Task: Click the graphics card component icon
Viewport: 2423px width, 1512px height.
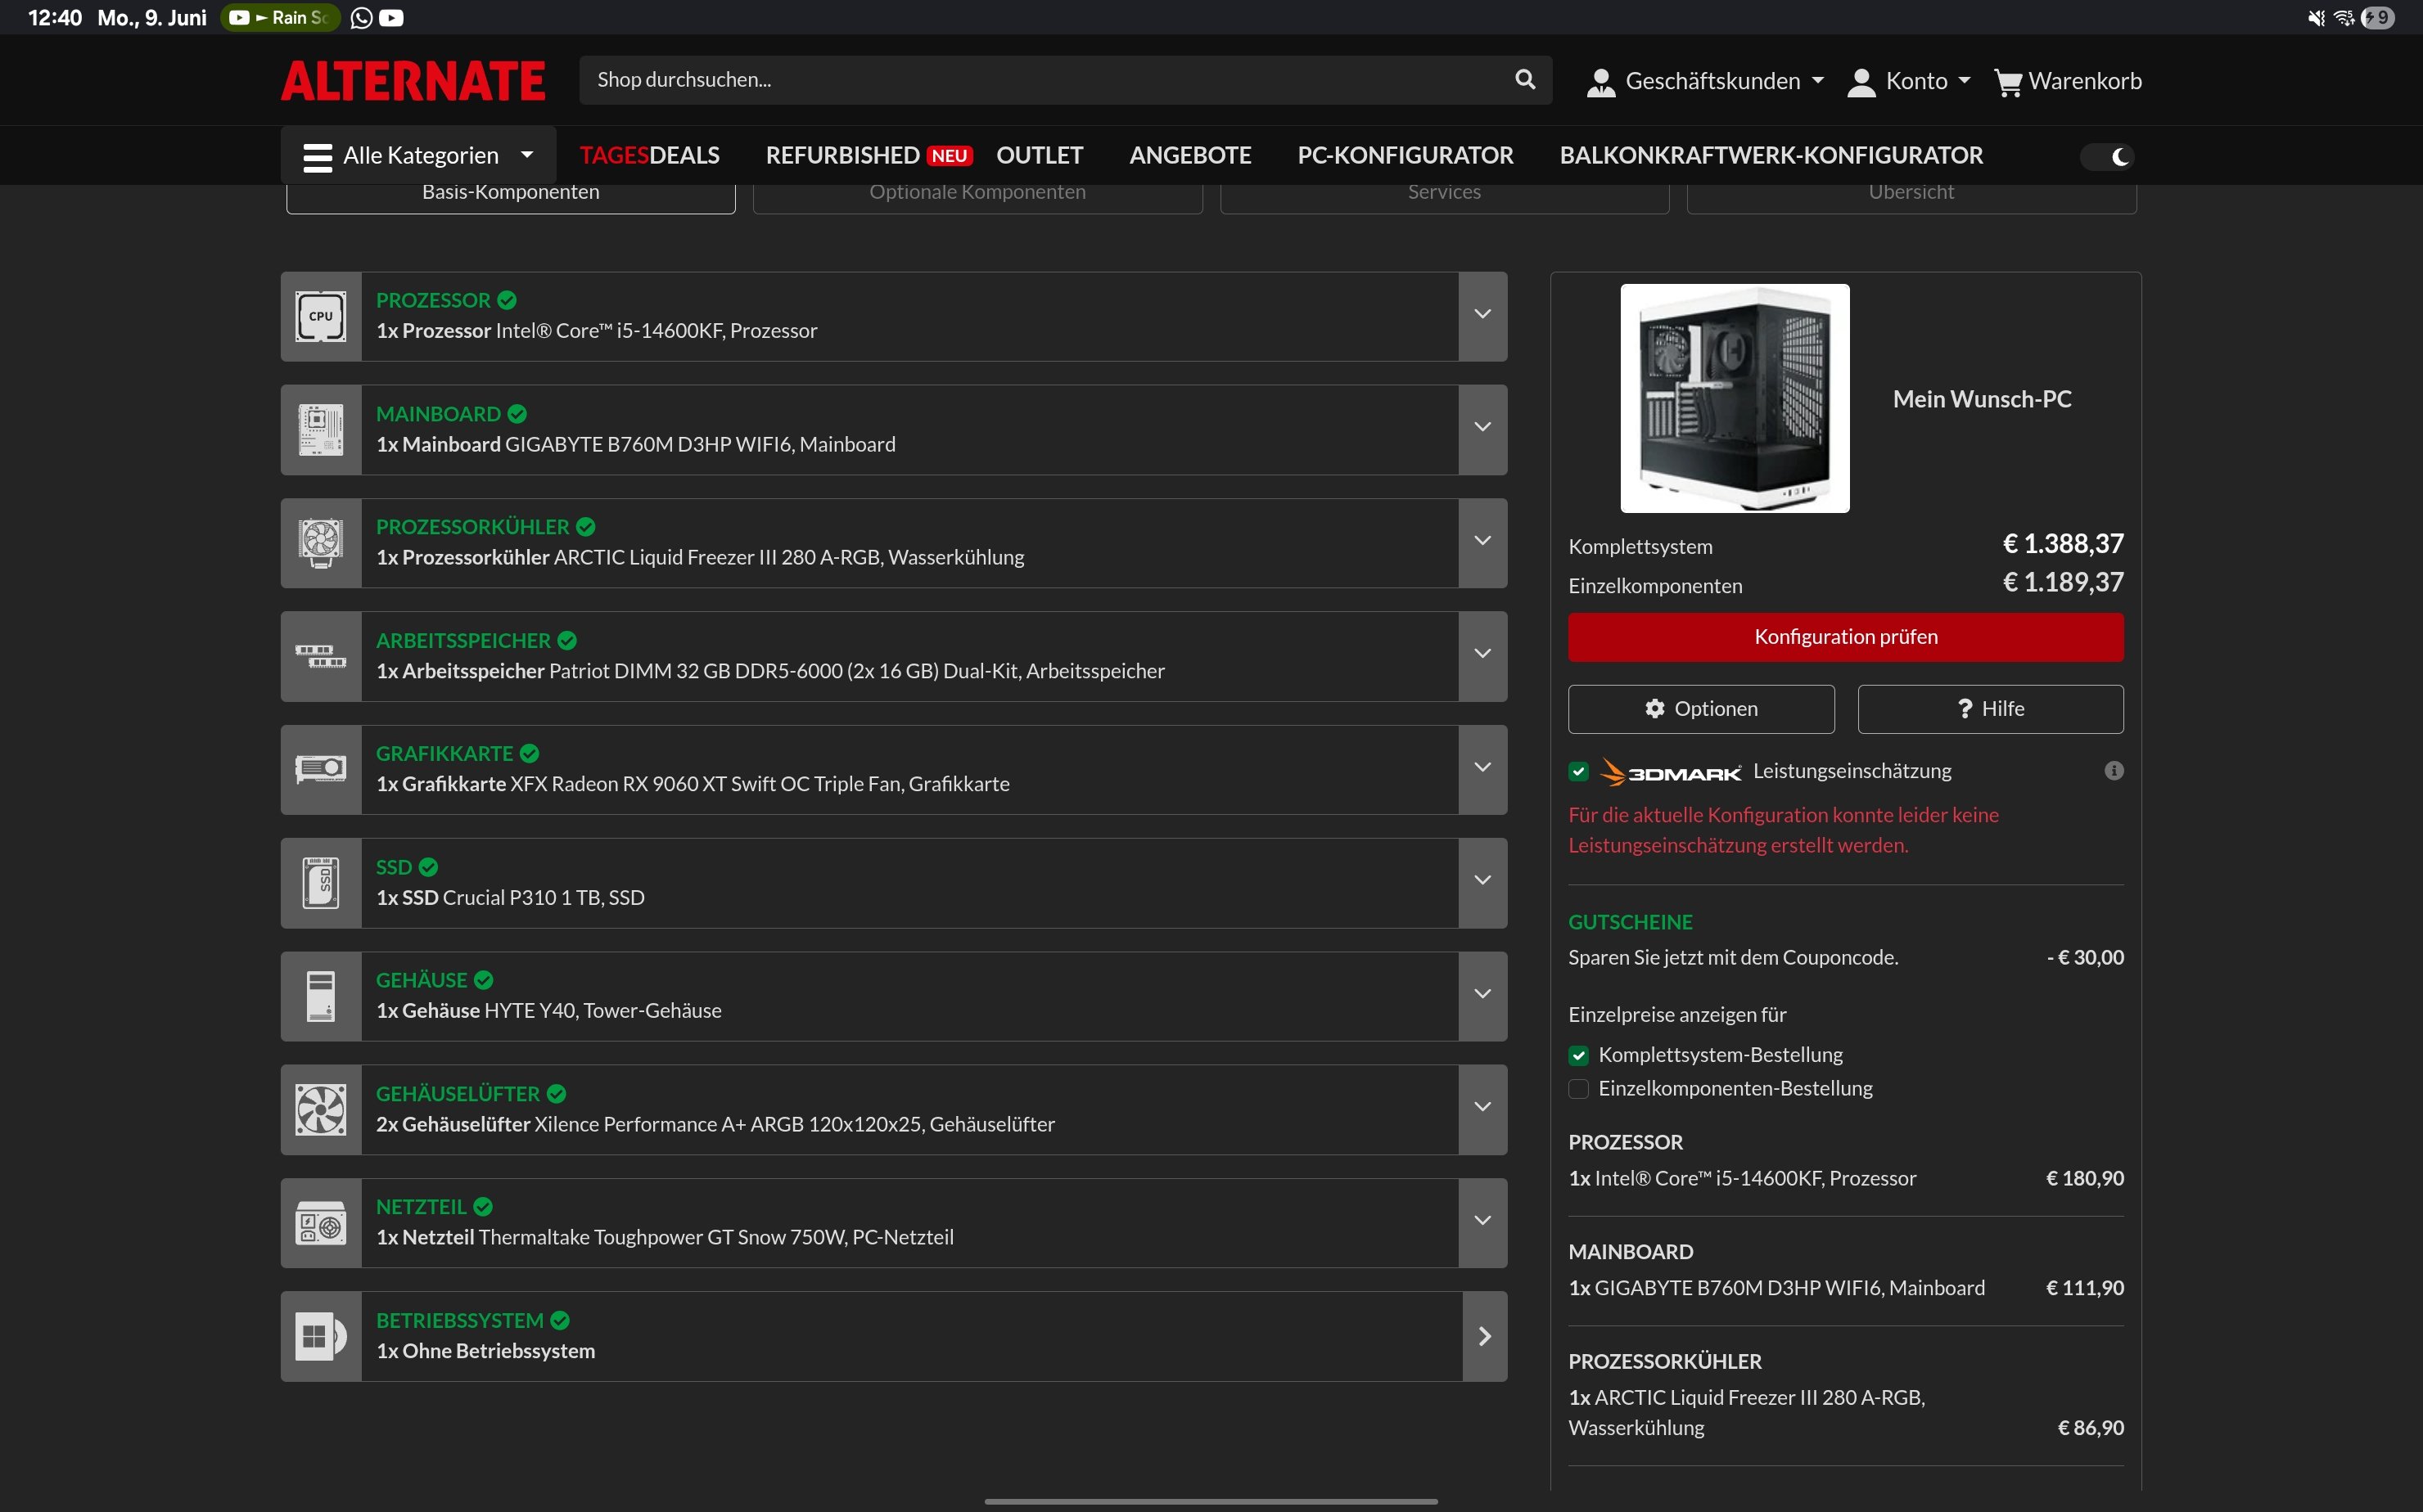Action: click(320, 769)
